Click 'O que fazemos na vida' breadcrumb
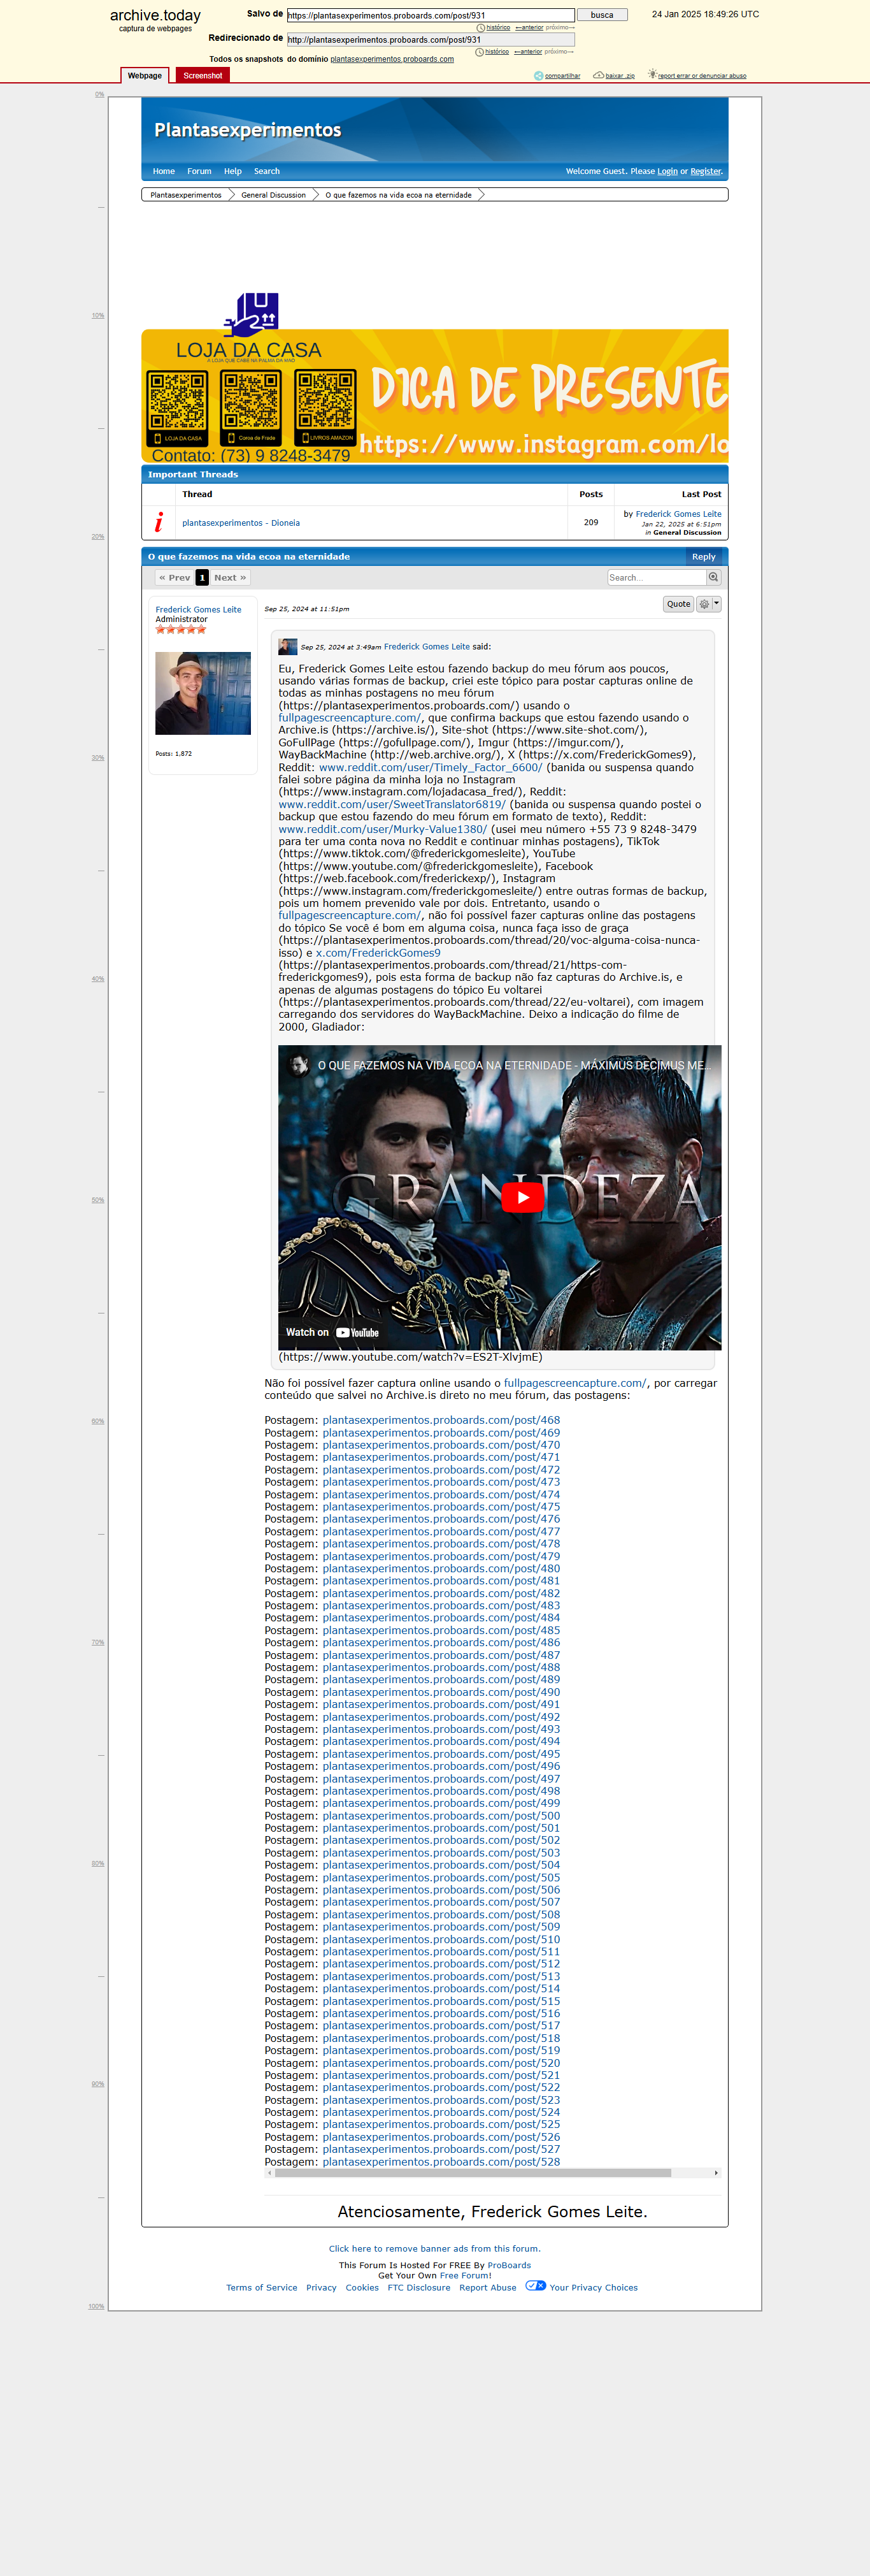This screenshot has height=2576, width=870. pos(399,195)
